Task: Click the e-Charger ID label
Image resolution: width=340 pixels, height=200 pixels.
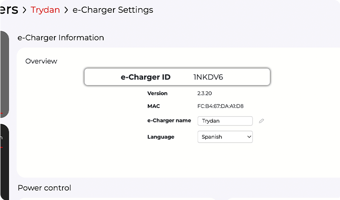Action: point(146,77)
